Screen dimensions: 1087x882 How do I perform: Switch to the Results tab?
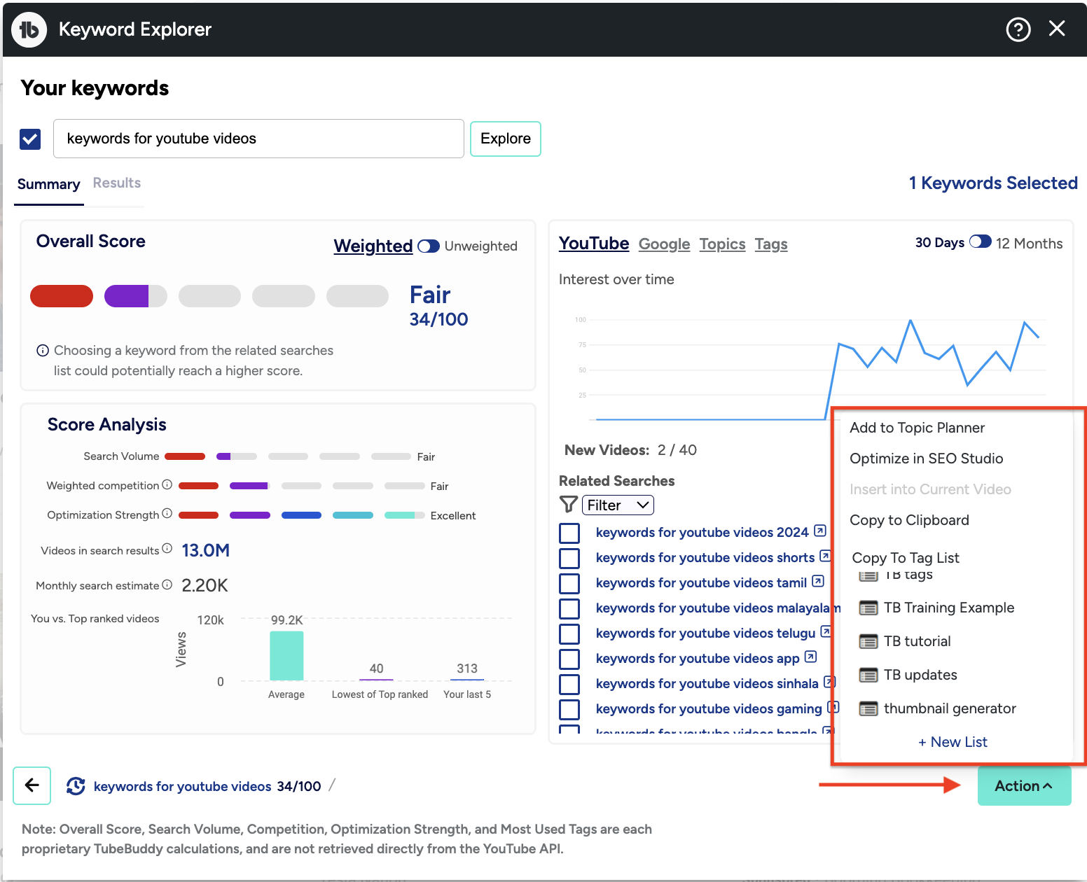117,183
